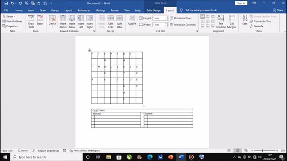Expand Cell Size dialog launcher
Screen dimensions: 287x161
tap(197, 31)
